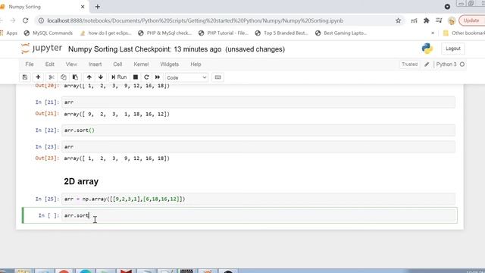The height and width of the screenshot is (273, 485).
Task: Click the Logout button
Action: tap(453, 49)
